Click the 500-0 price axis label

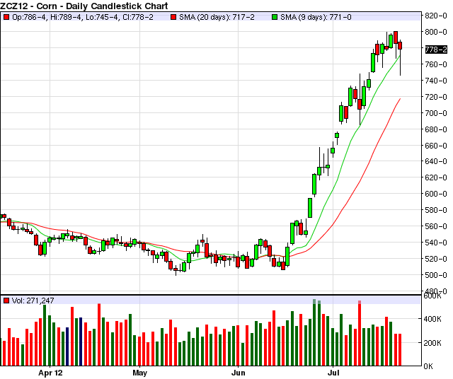[436, 275]
